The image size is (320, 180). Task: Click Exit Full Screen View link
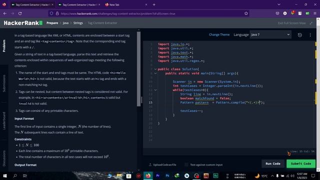292,23
